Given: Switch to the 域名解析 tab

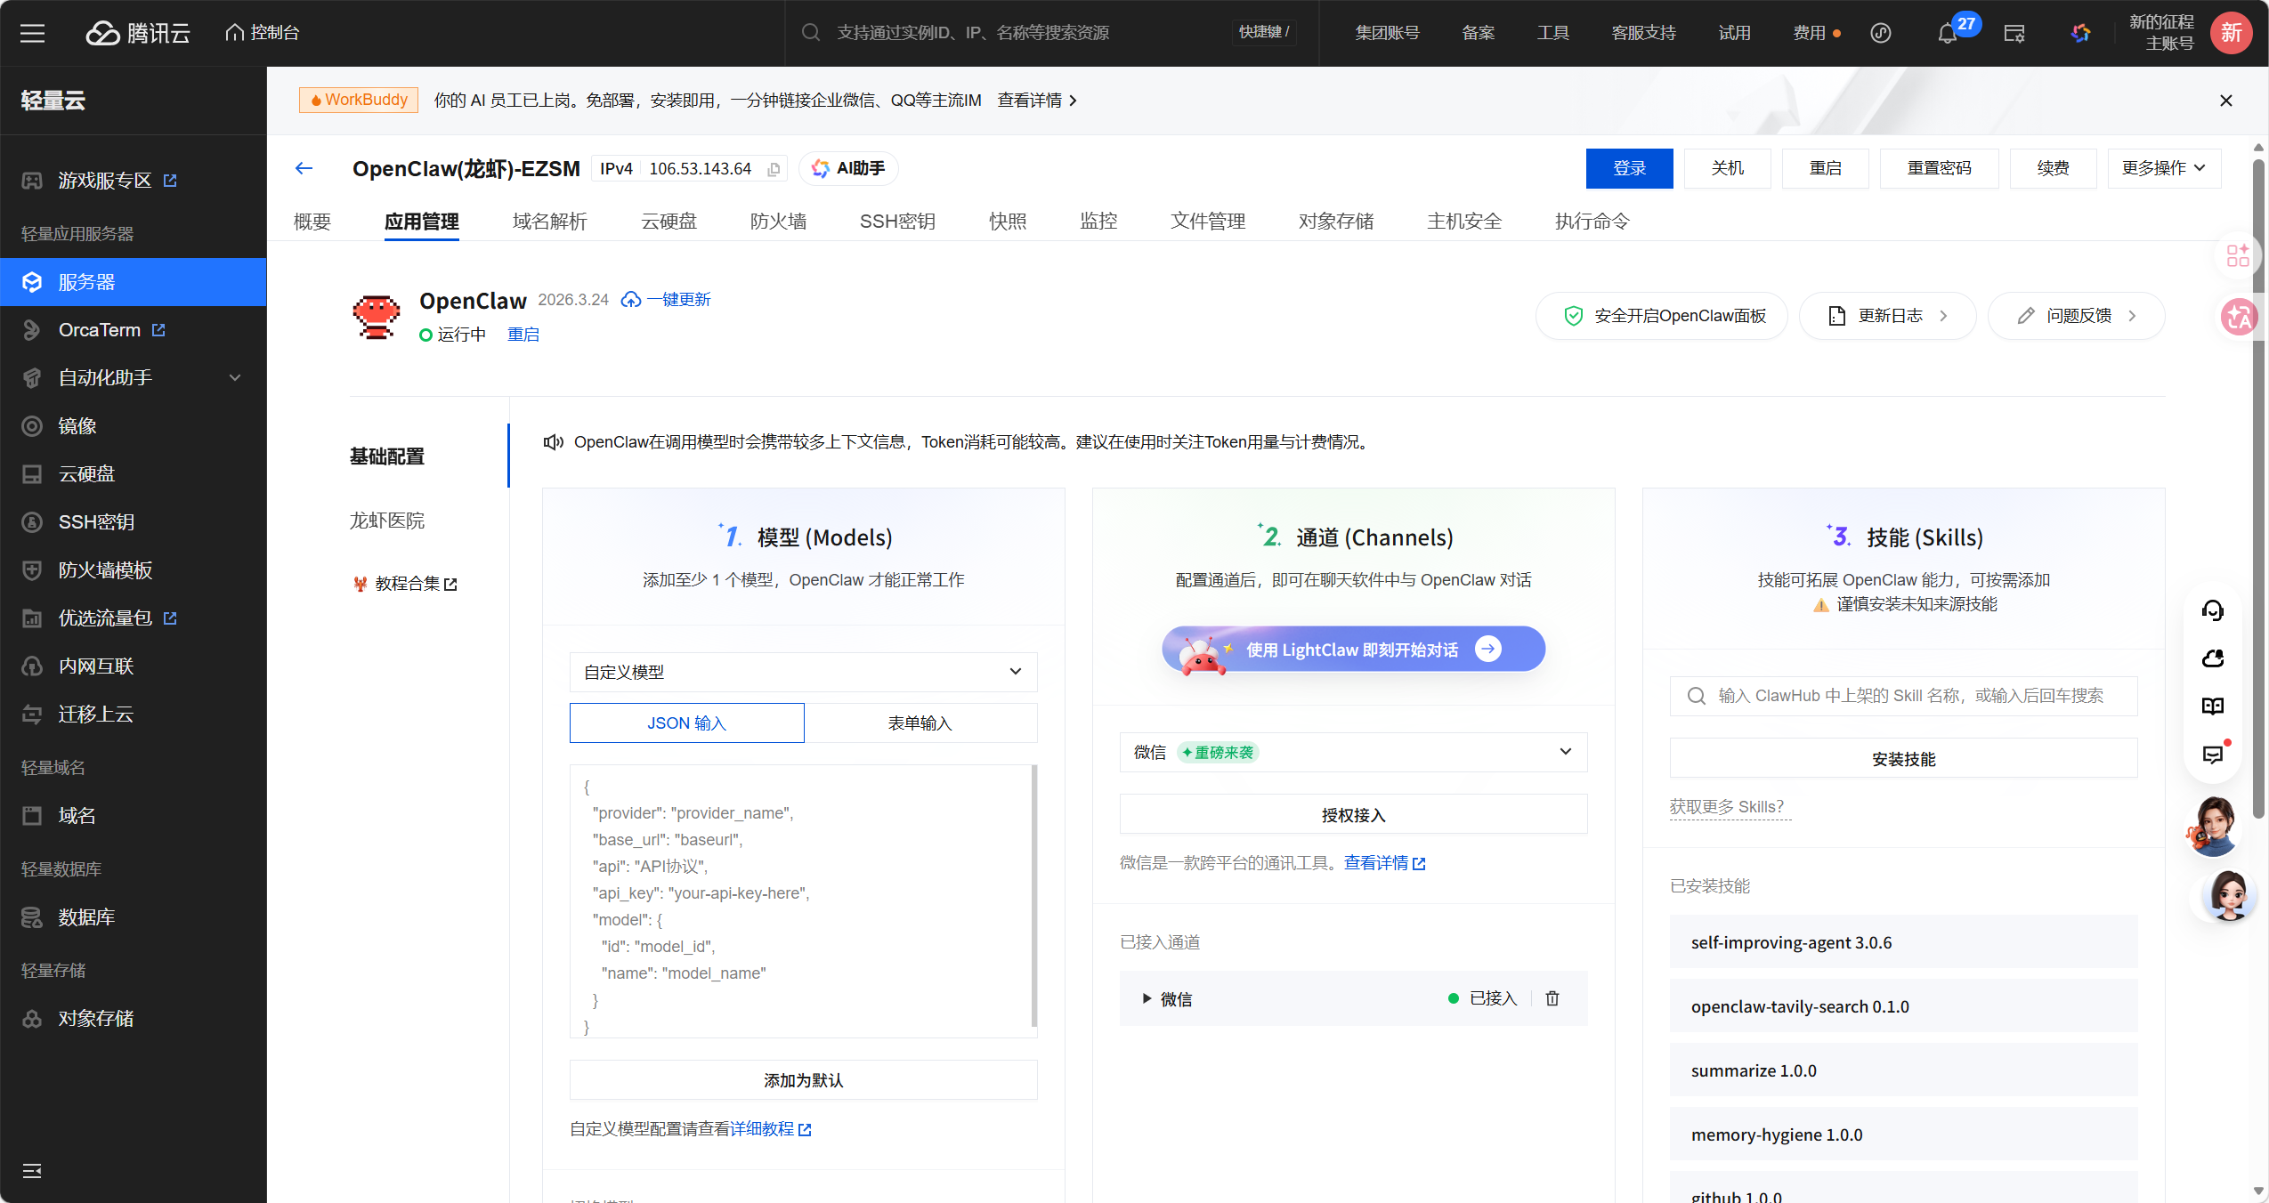Looking at the screenshot, I should point(550,222).
